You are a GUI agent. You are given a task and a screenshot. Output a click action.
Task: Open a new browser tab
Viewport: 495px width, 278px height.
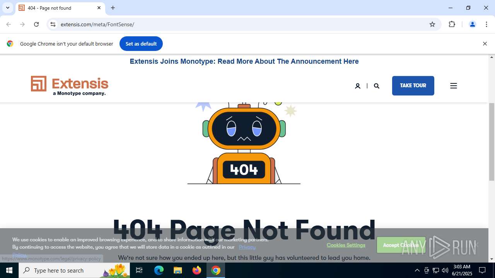tap(113, 8)
